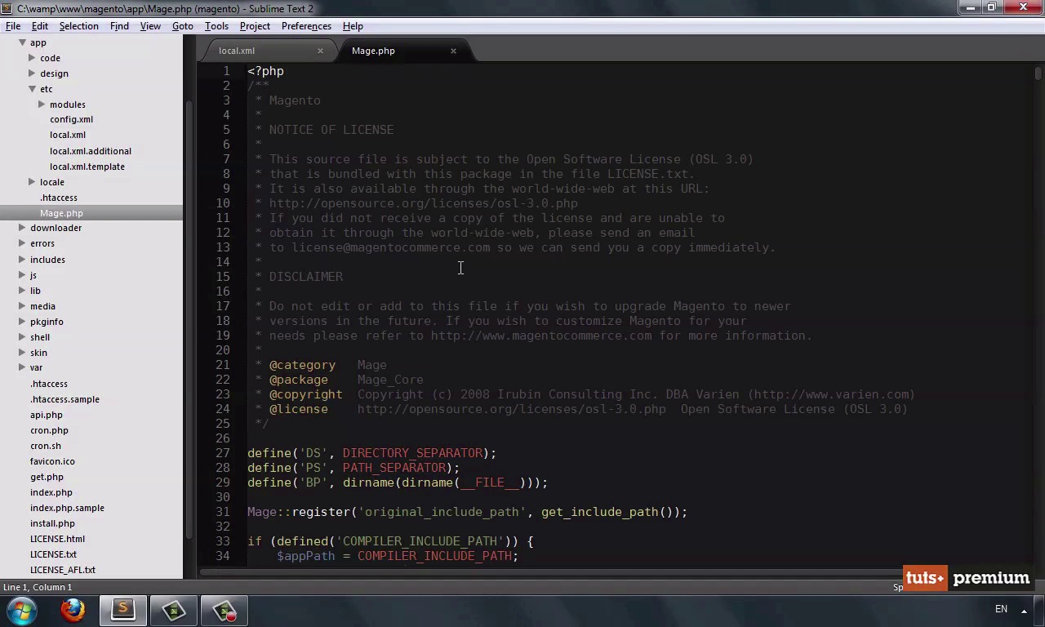Expand the locale folder arrow
The width and height of the screenshot is (1045, 627).
tap(32, 182)
